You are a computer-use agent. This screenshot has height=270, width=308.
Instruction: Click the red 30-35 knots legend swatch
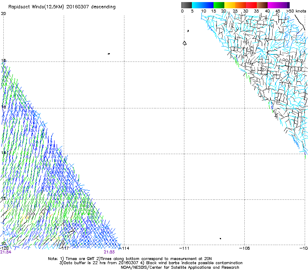tap(251, 5)
